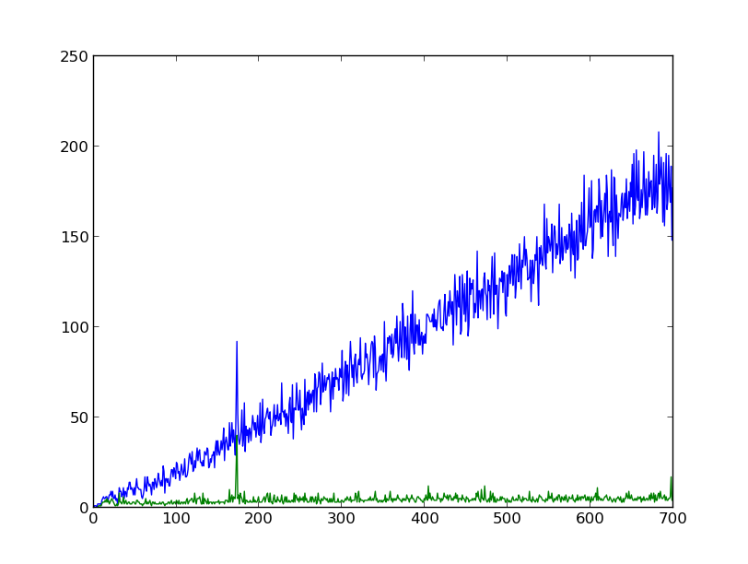
Task: Click the 100 label on the x-axis
Action: pos(176,519)
